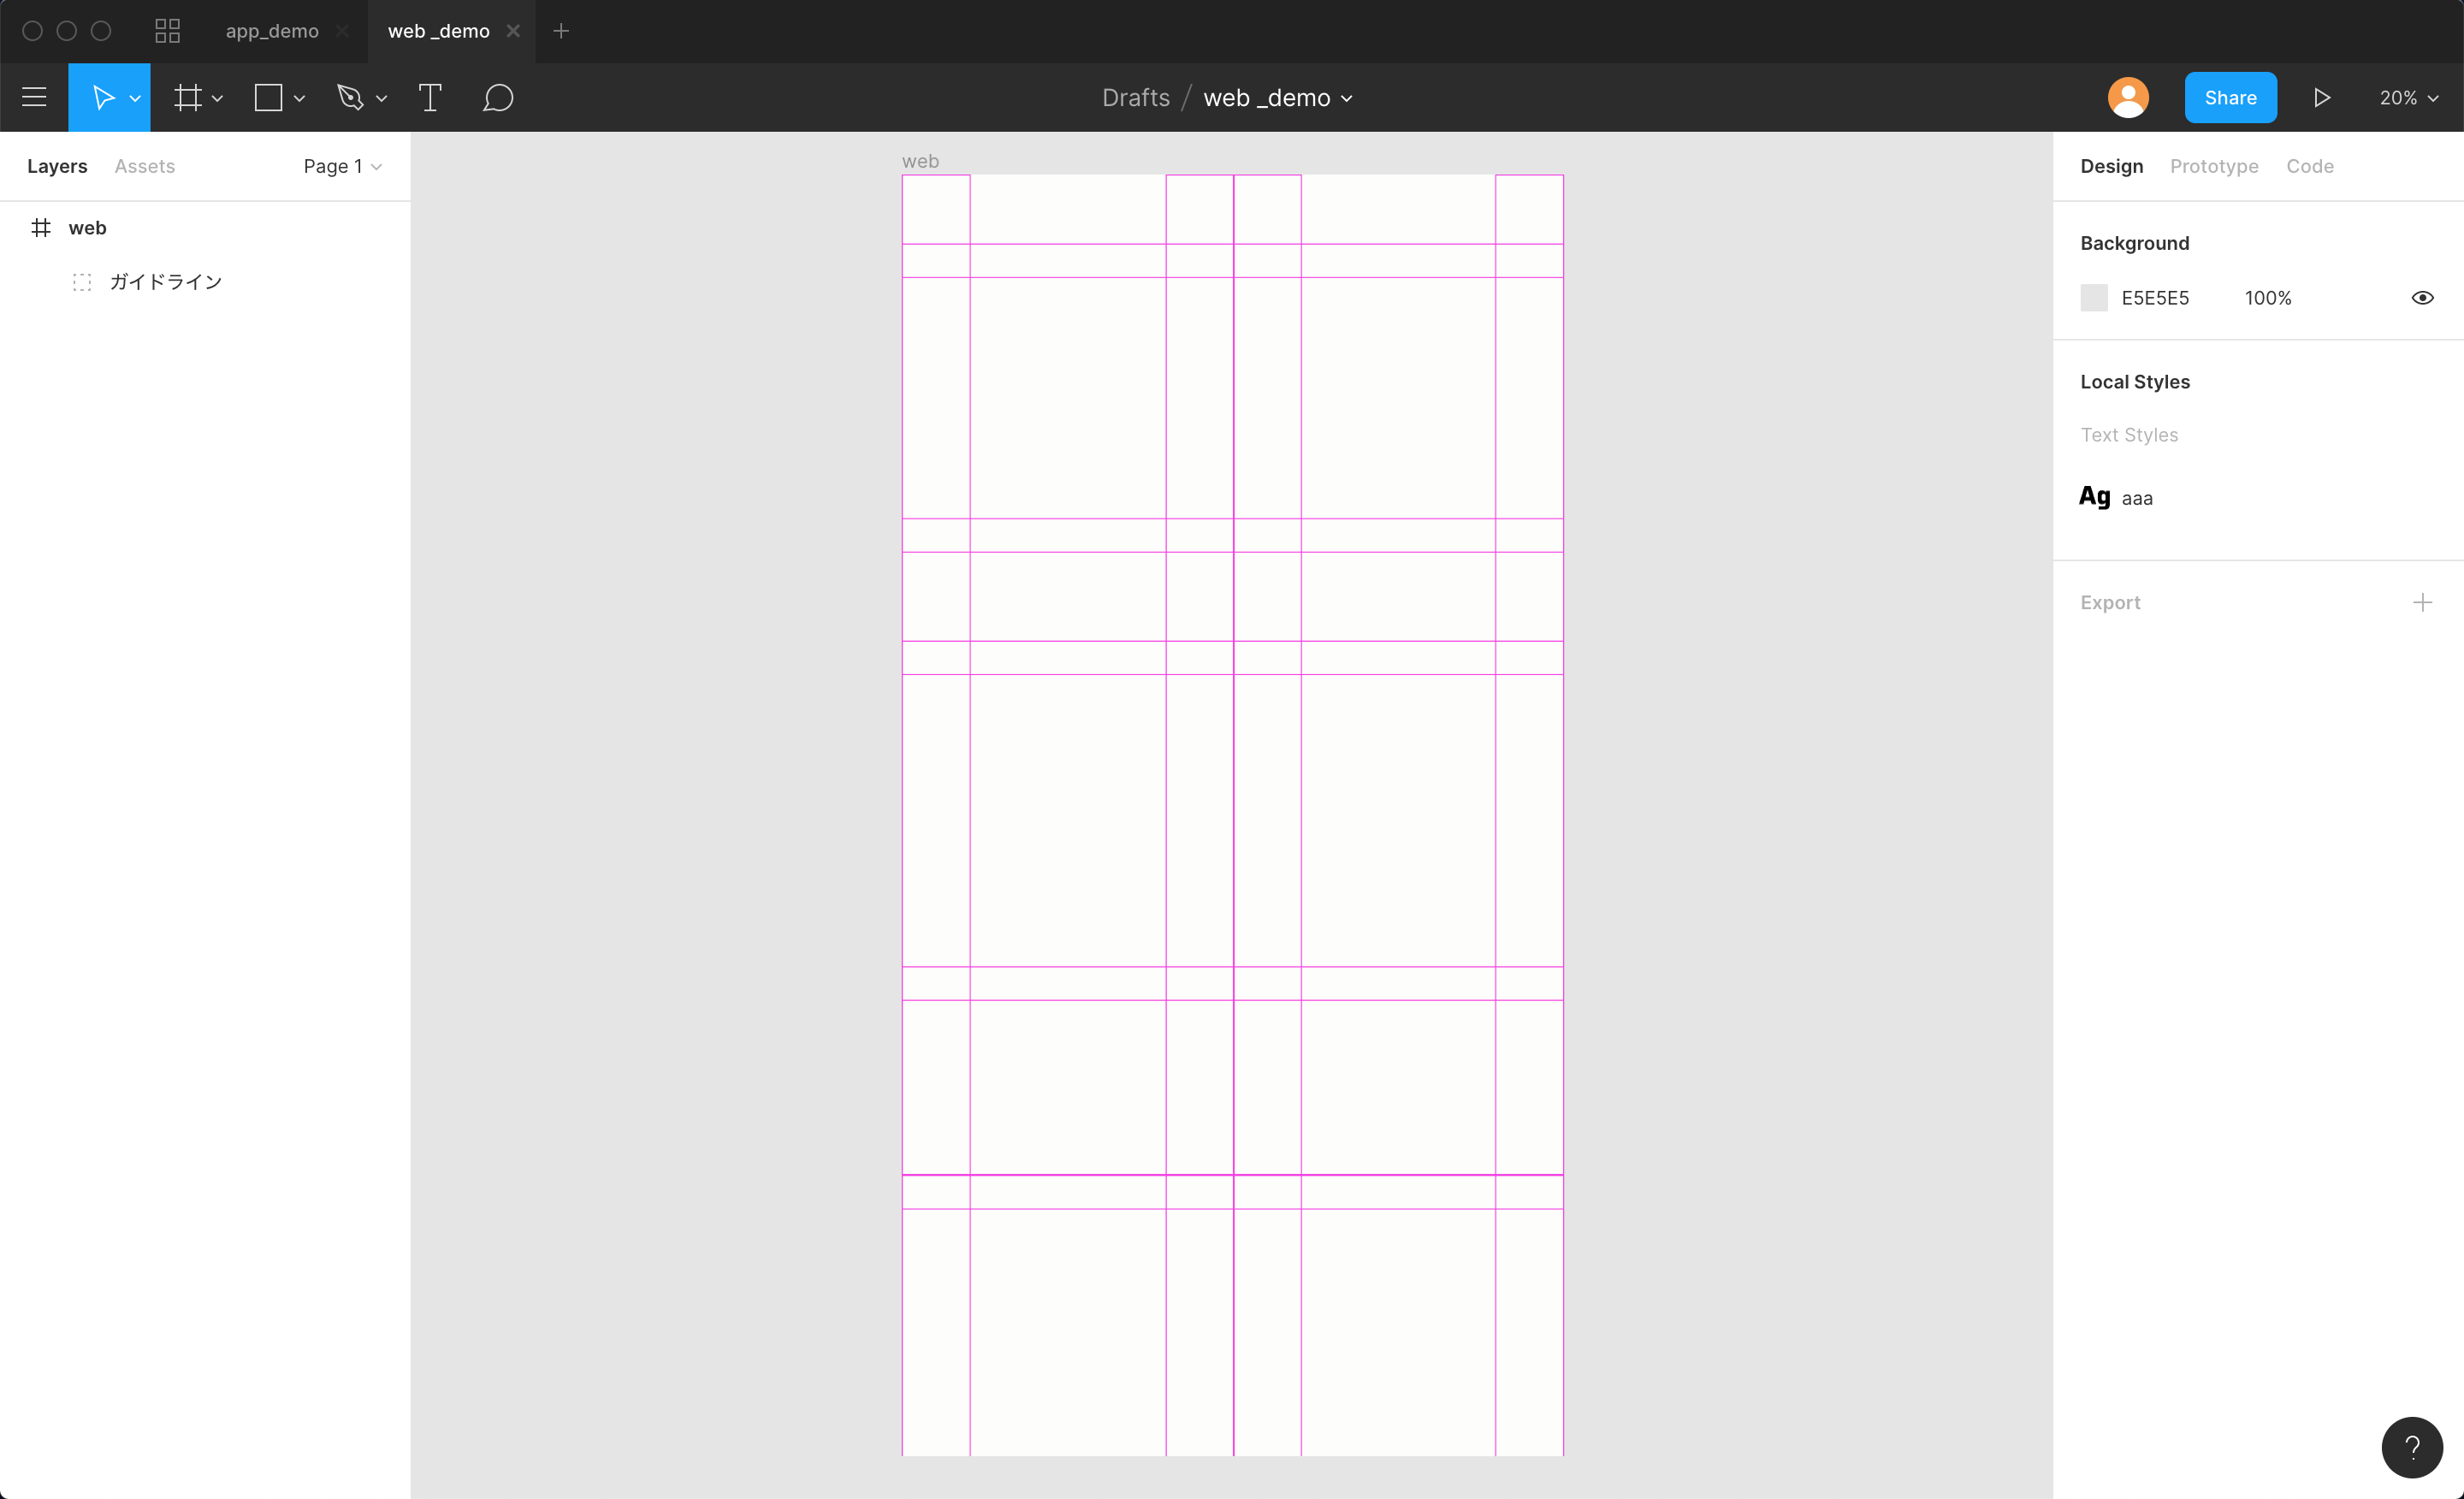Screen dimensions: 2464x1499
Task: Switch to the app_demo tab
Action: [272, 31]
